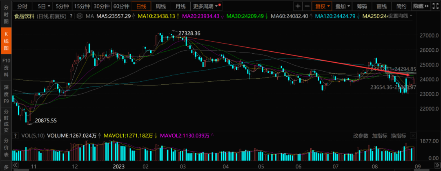Click the MA10:23438.13 value
This screenshot has height=171, width=441.
point(156,16)
